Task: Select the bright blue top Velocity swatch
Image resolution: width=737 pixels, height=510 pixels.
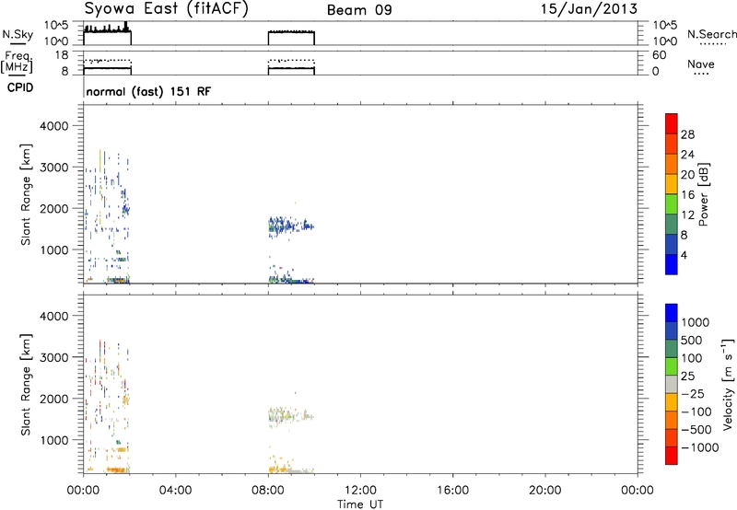Action: click(x=672, y=313)
